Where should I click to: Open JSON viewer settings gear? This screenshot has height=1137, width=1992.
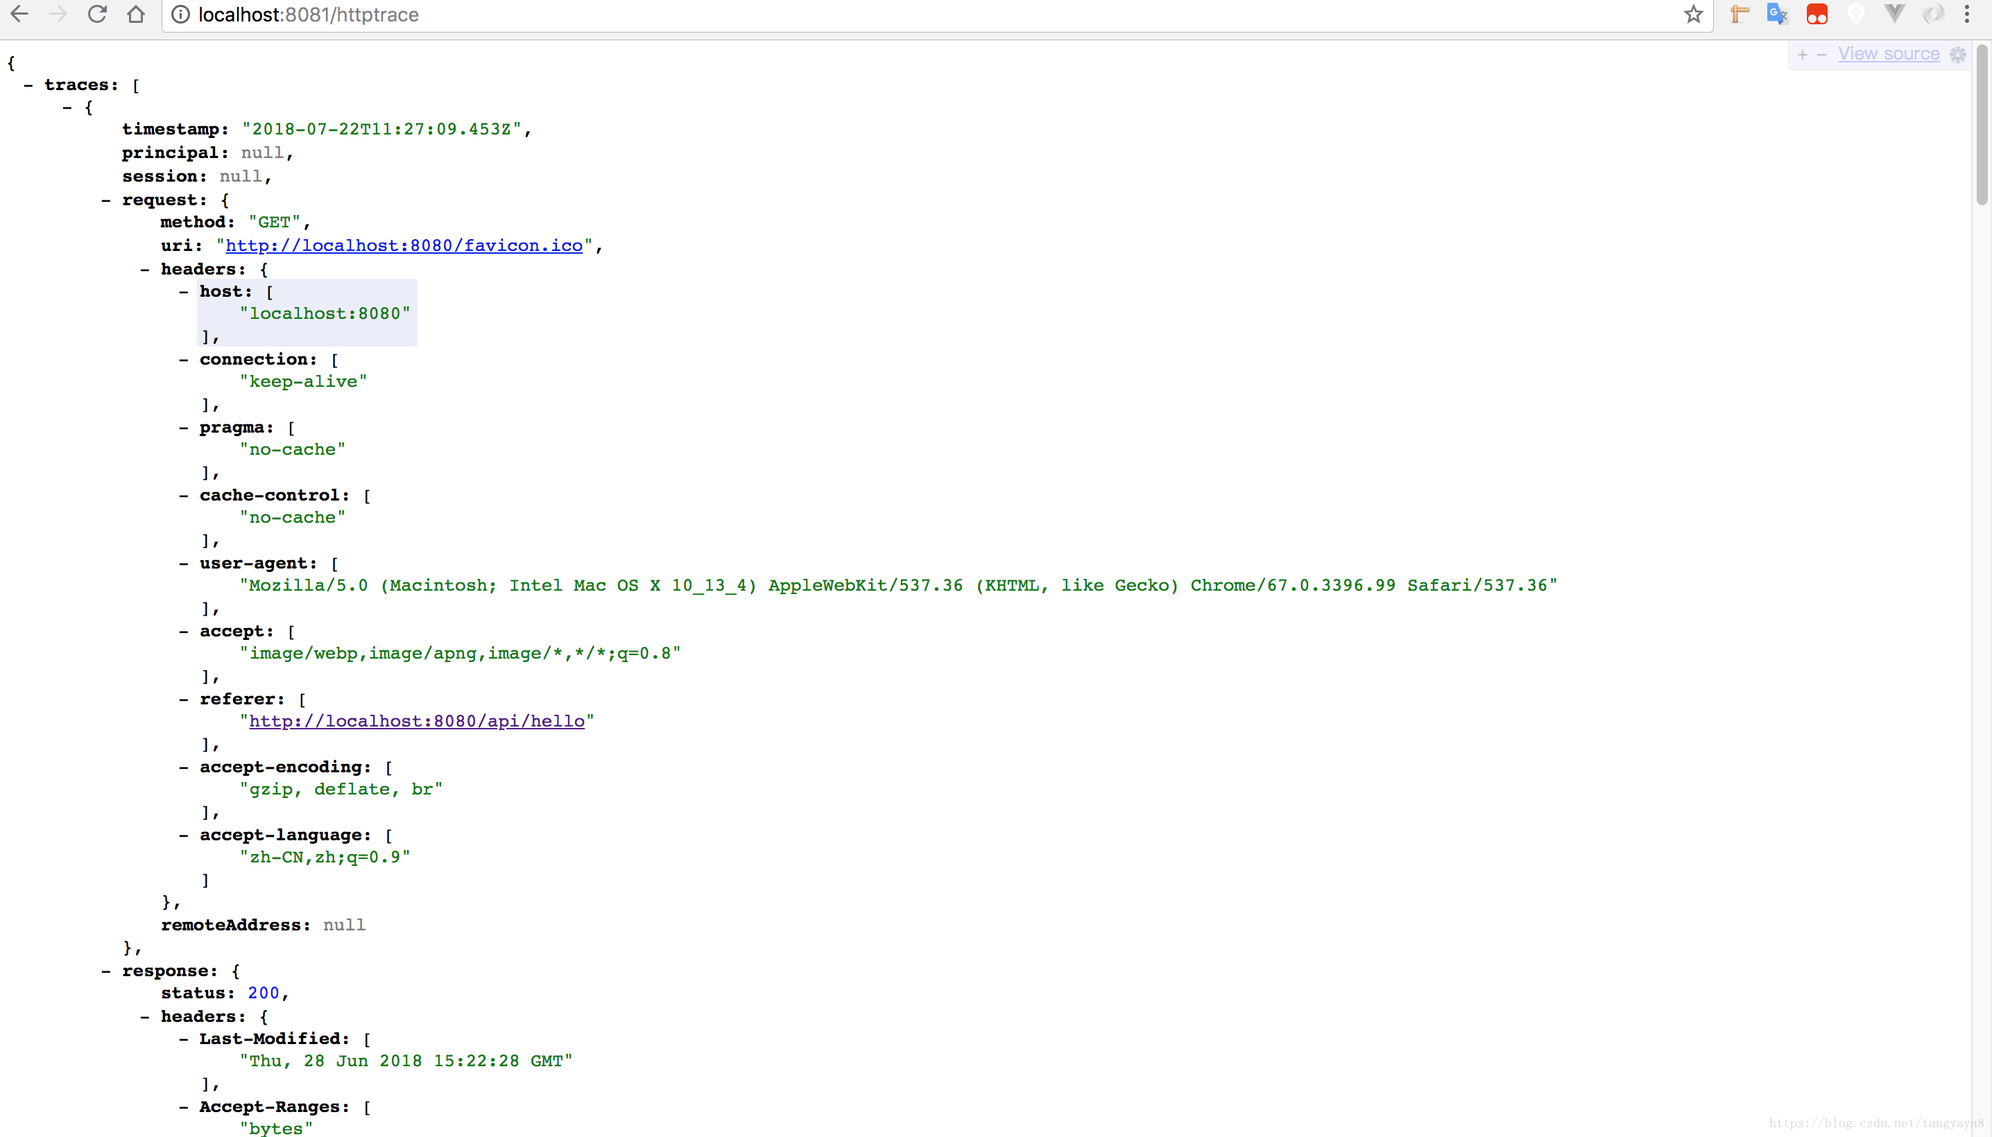(1959, 55)
